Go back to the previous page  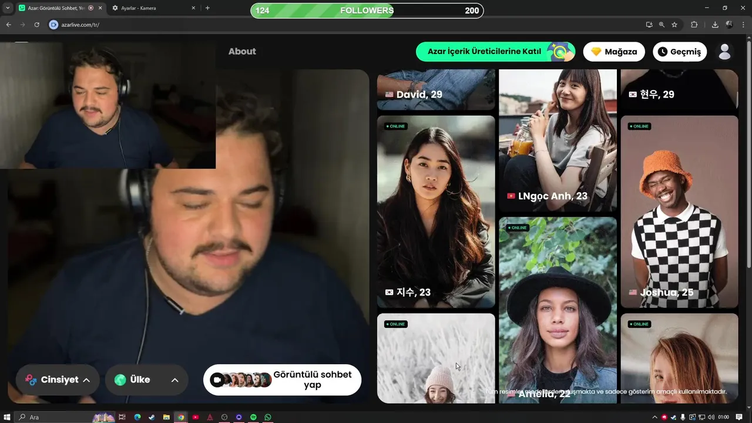click(9, 25)
